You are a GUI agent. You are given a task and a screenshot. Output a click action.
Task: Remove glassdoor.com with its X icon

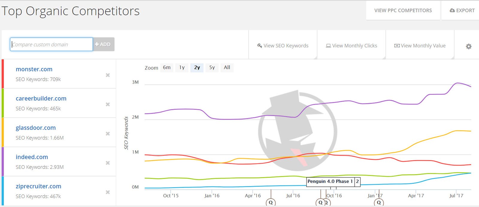tap(108, 134)
